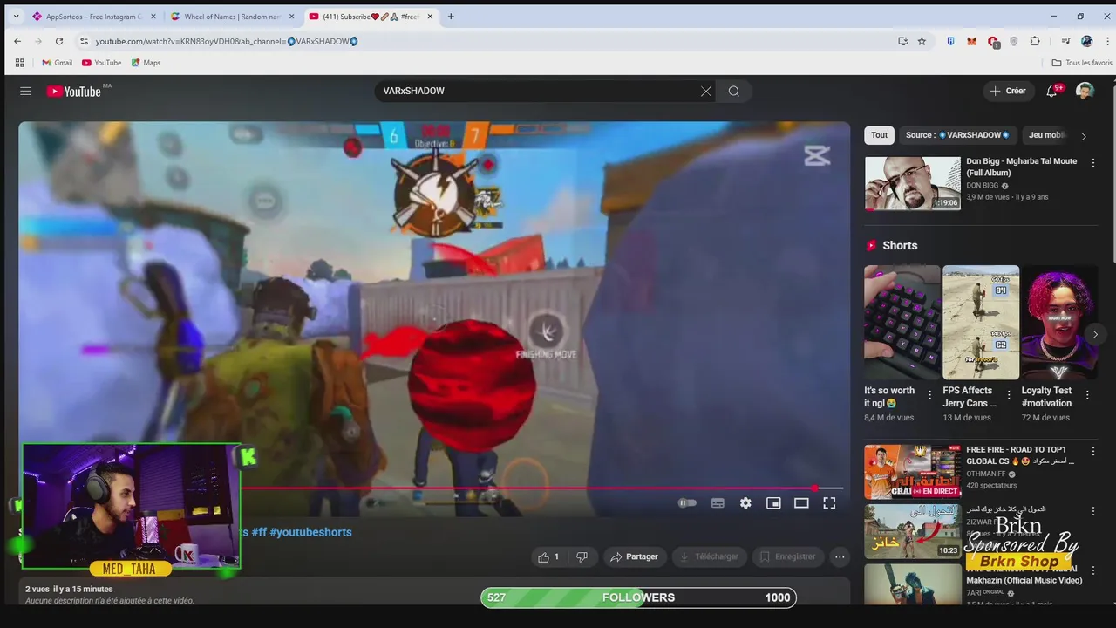
Task: Open FREE FIRE ROAD TO TOP1 live stream
Action: coord(913,471)
